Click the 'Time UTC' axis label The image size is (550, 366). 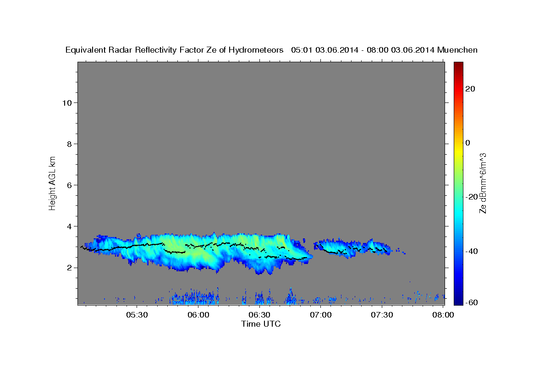[x=261, y=324]
